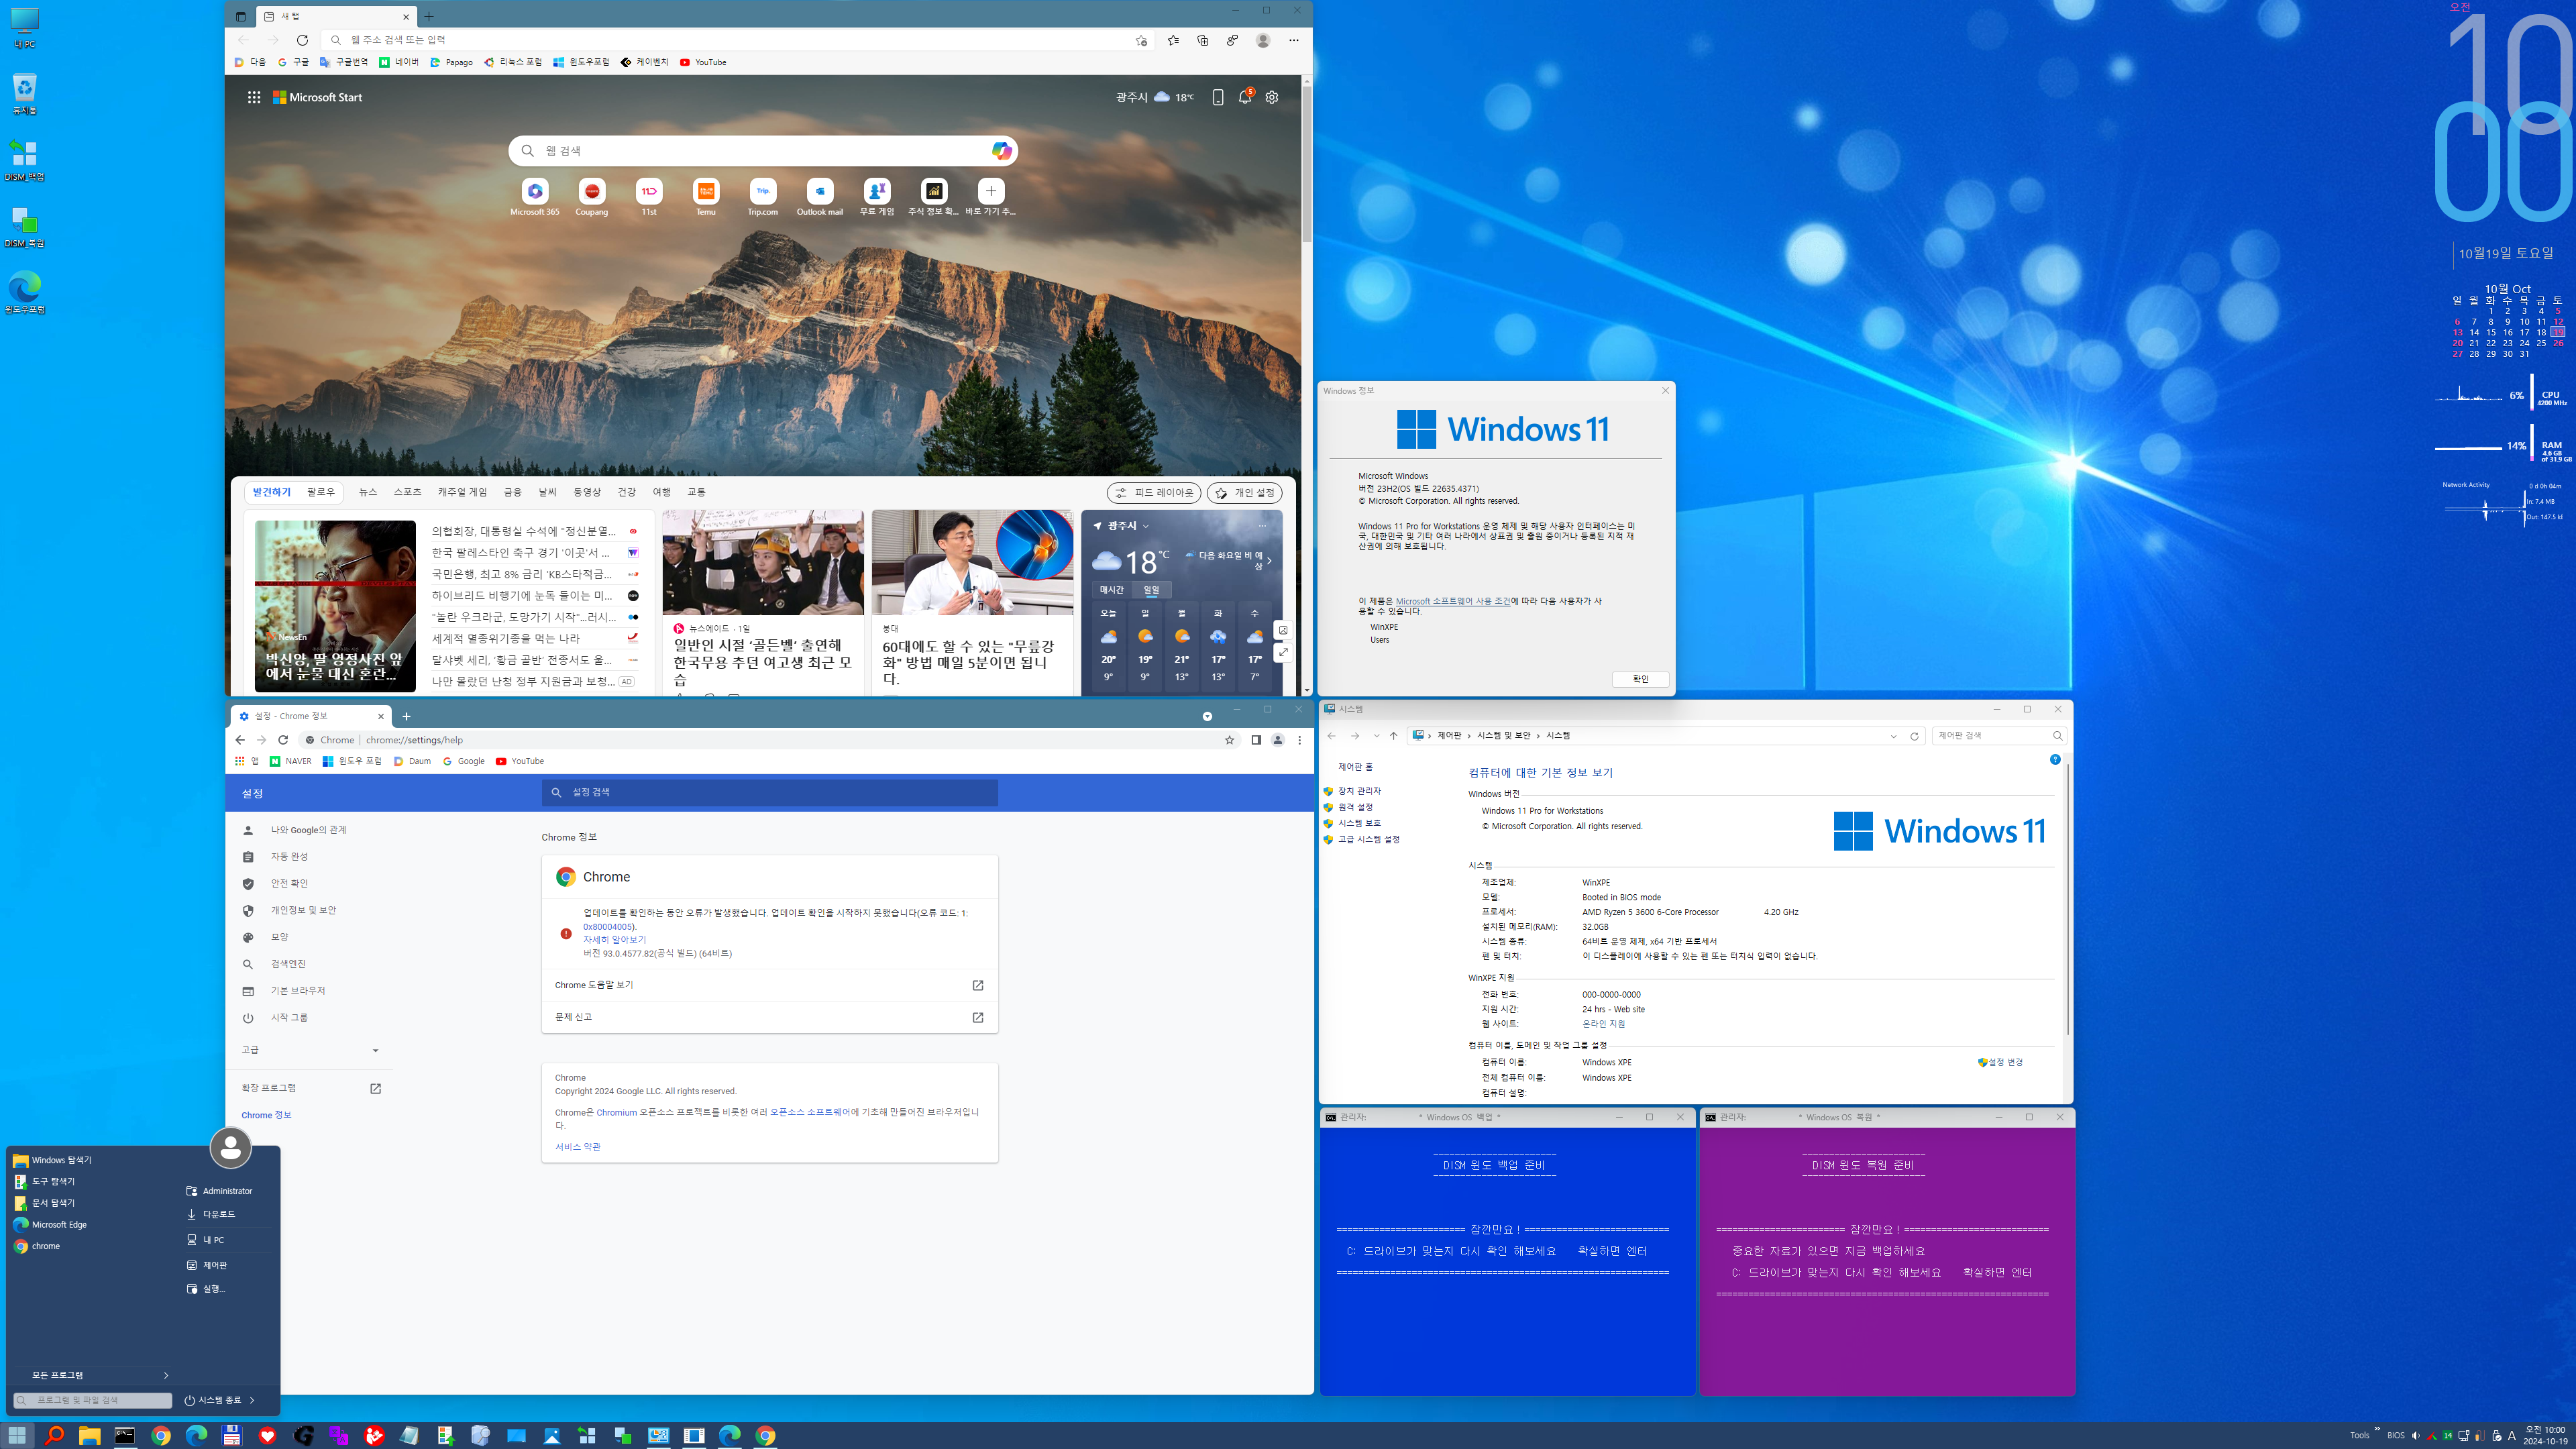Select the 매시간 weather tab
Viewport: 2576px width, 1449px height.
click(x=1112, y=590)
